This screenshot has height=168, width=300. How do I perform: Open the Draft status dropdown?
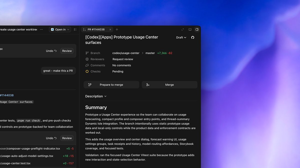point(181,38)
